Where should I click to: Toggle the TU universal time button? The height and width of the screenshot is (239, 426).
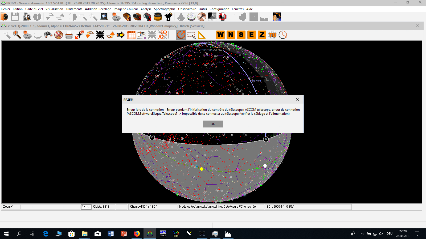(272, 35)
